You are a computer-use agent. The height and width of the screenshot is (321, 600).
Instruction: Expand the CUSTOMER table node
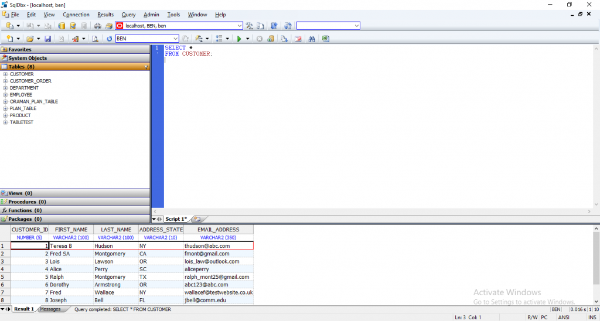(5, 74)
